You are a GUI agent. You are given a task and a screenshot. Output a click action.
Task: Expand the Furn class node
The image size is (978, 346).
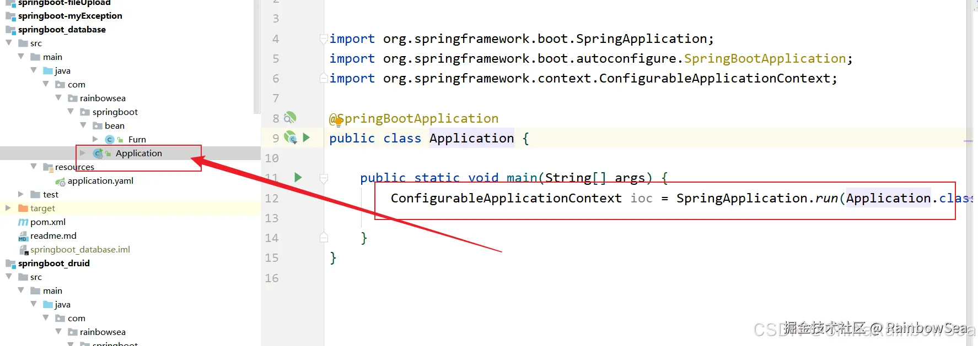[95, 139]
